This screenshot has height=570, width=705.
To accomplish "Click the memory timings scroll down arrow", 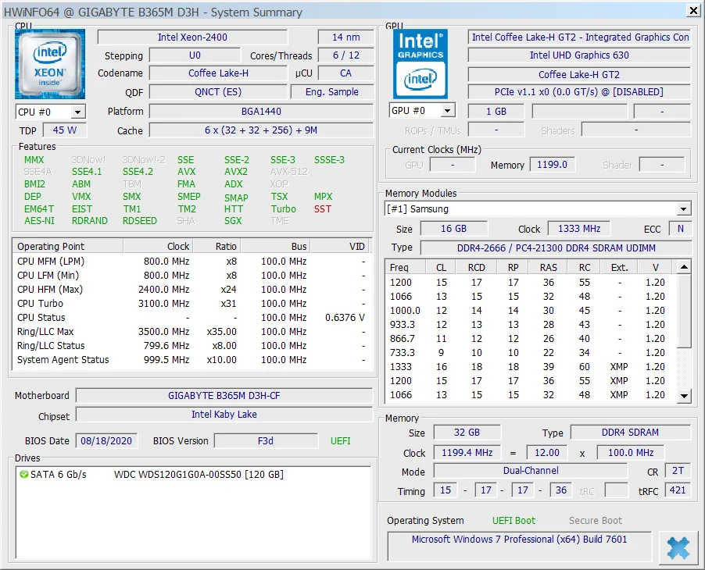I will click(684, 396).
